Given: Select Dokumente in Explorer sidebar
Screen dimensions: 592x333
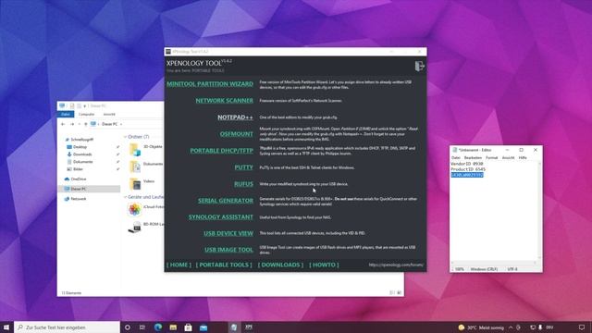Looking at the screenshot, I should click(82, 162).
